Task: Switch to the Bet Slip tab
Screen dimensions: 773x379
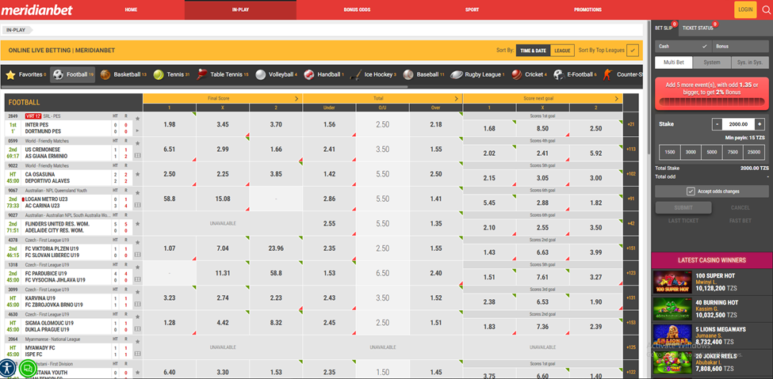Action: coord(664,28)
